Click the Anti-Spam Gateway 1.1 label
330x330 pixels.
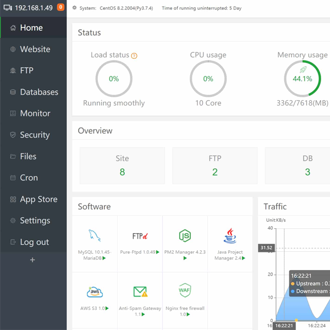[x=140, y=311]
